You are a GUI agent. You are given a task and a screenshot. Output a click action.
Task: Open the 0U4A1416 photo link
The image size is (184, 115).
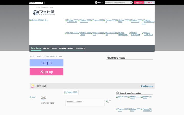pos(147,34)
